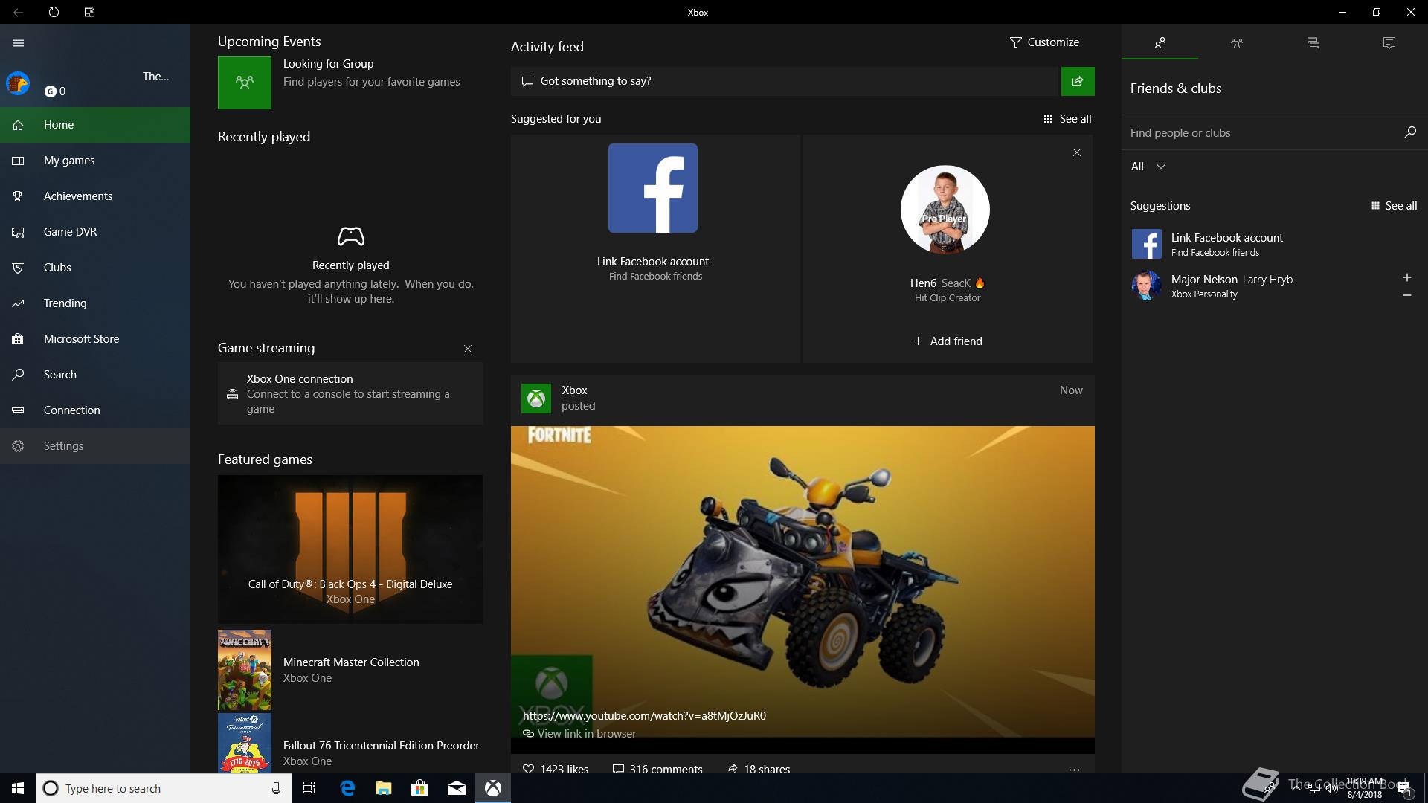
Task: Open File Explorer from the taskbar
Action: 383,788
